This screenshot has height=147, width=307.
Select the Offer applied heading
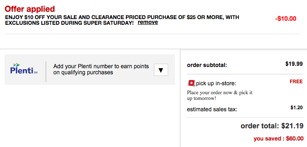coord(30,9)
